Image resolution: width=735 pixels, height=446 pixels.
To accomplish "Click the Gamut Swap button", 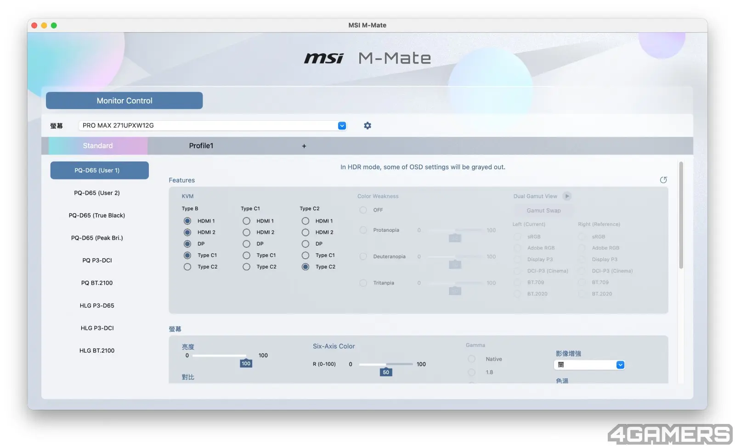I will click(544, 211).
